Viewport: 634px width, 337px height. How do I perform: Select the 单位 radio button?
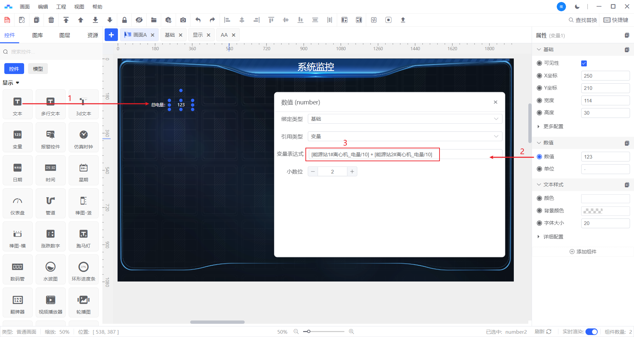540,169
